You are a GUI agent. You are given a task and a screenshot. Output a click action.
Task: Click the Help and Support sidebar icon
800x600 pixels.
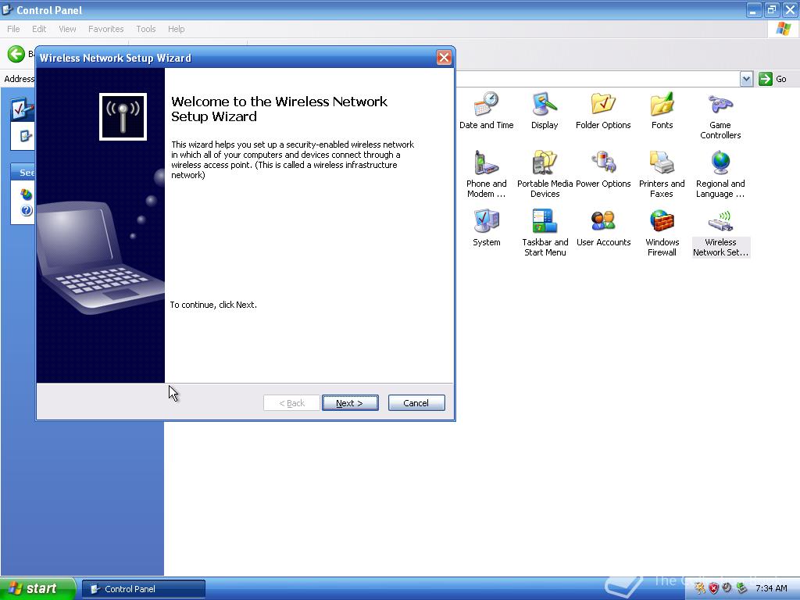click(27, 210)
